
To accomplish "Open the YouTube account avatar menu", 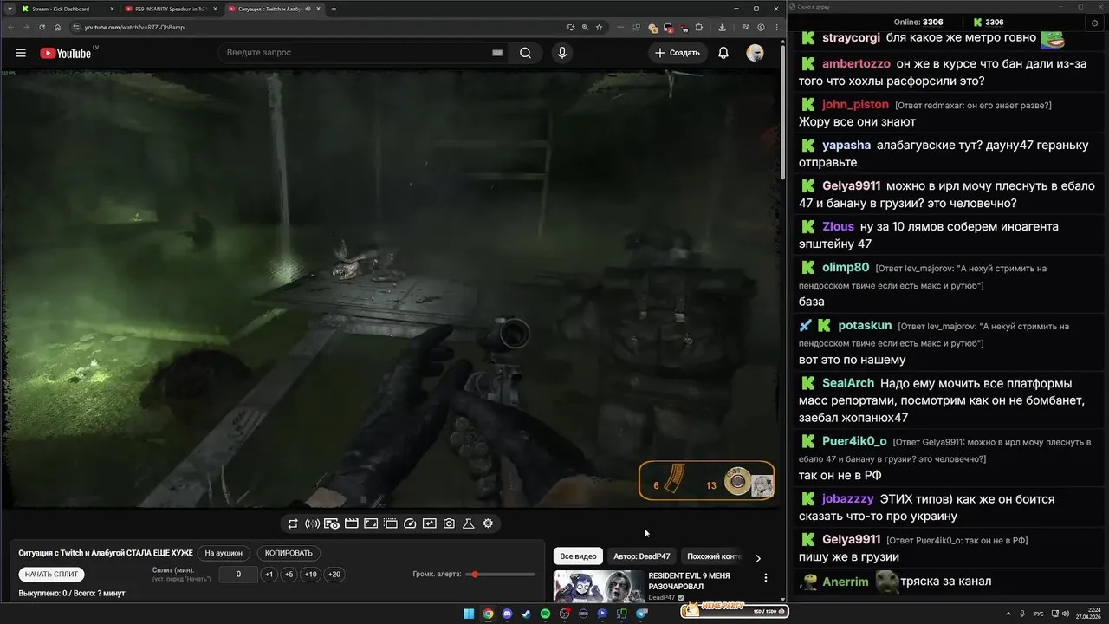I will pos(755,53).
